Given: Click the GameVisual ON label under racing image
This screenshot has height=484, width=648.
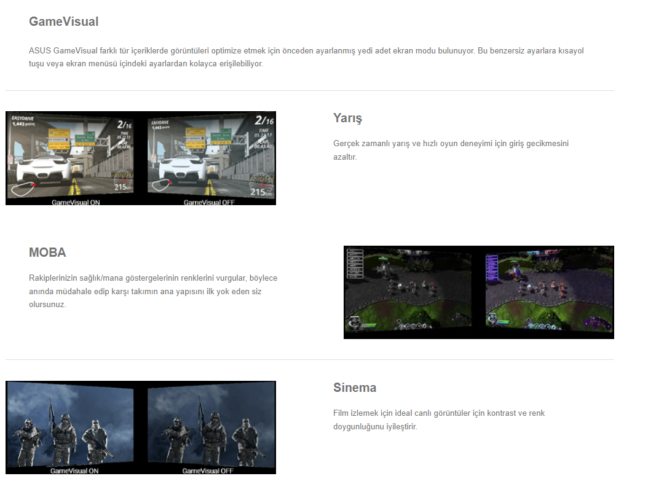Looking at the screenshot, I should 75,202.
